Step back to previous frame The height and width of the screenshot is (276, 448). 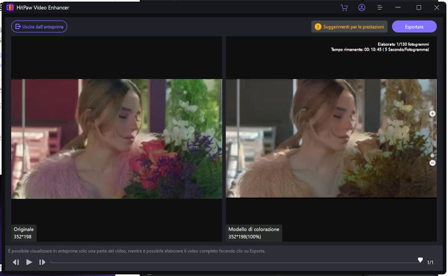click(16, 262)
